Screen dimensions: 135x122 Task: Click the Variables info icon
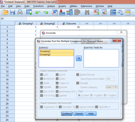point(69,12)
